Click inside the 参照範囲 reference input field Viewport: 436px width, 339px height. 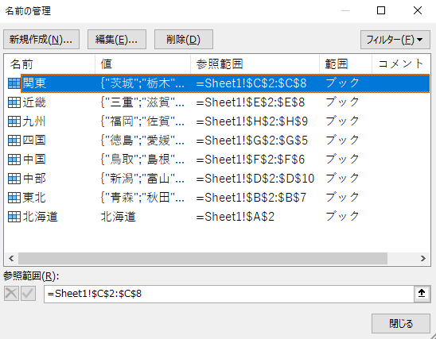click(x=229, y=294)
